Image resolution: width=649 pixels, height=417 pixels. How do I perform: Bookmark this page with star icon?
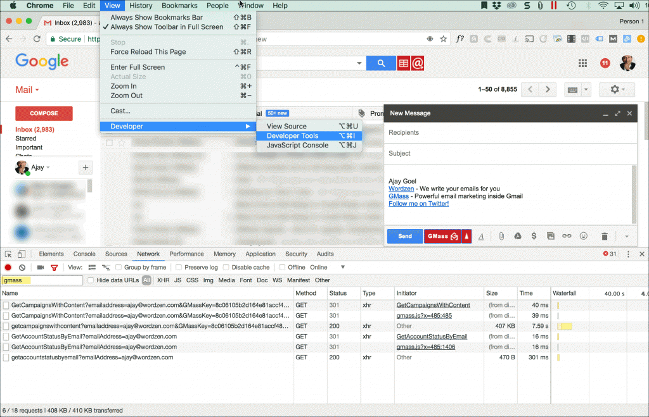443,39
